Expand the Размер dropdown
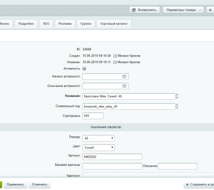Screen dimensions: 214x190 (x=98, y=138)
